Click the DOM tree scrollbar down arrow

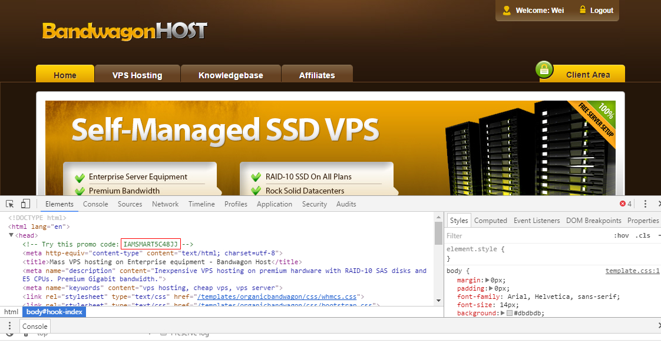tap(438, 301)
